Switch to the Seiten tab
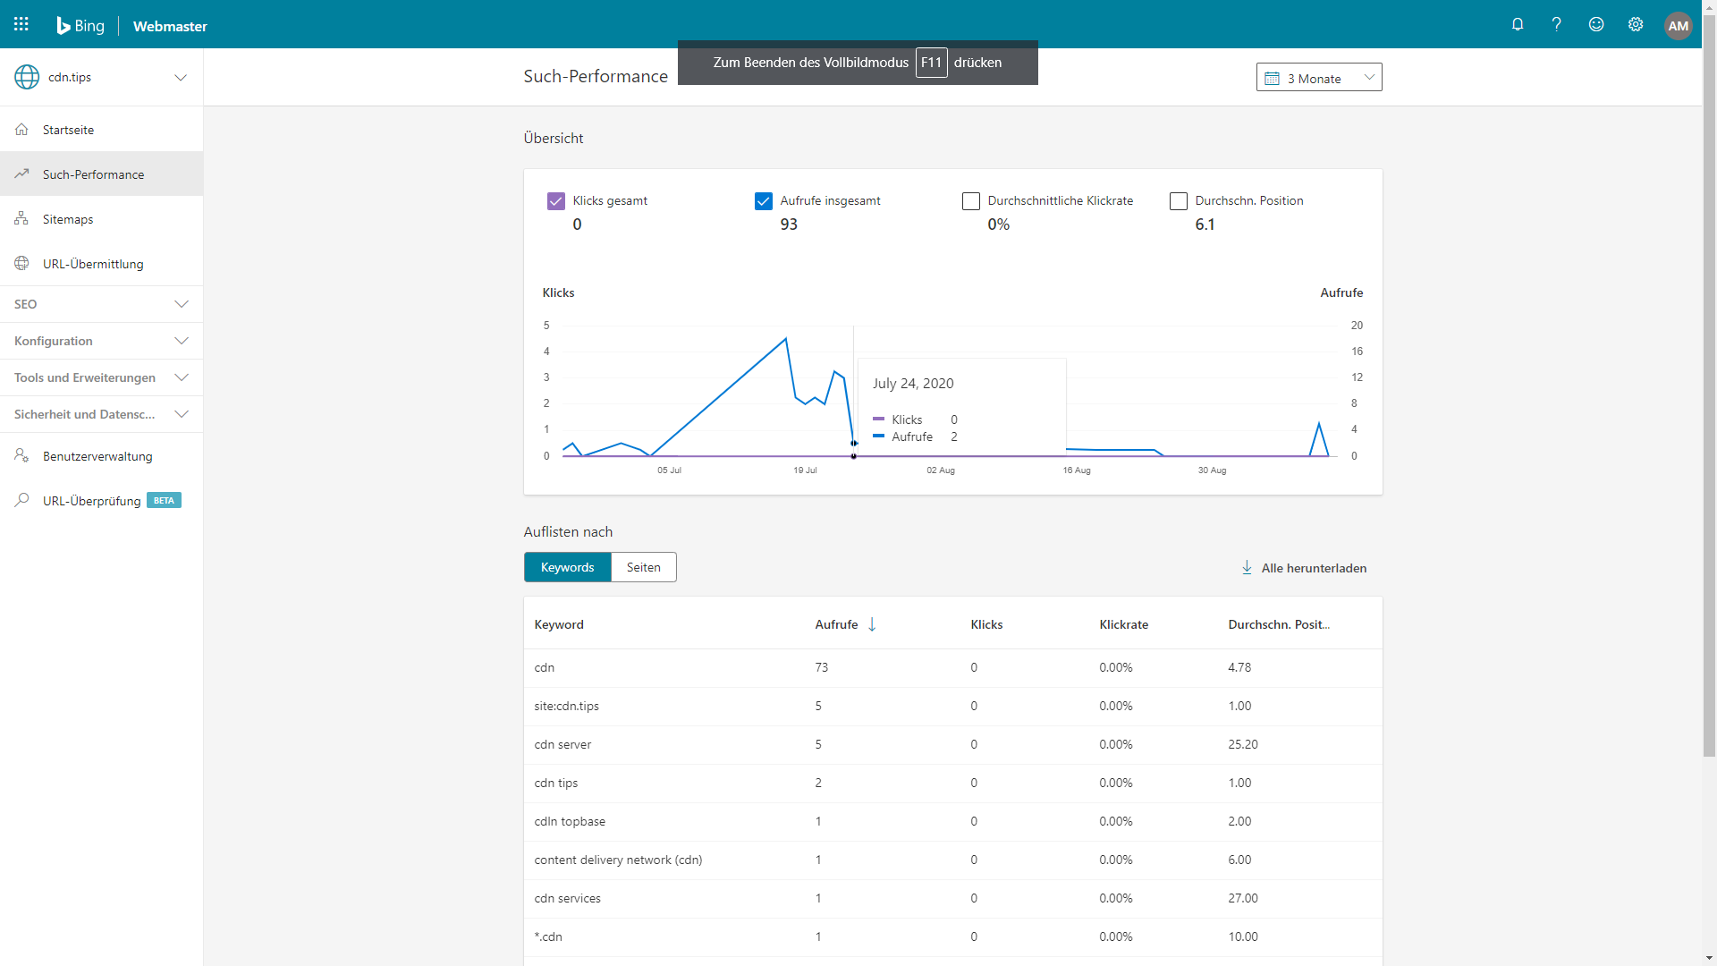 [643, 567]
